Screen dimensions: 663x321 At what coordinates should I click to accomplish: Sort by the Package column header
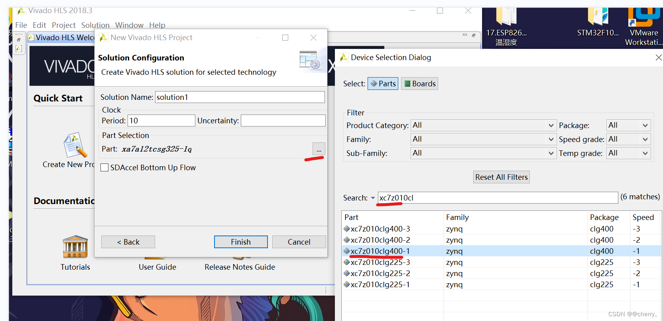coord(609,217)
